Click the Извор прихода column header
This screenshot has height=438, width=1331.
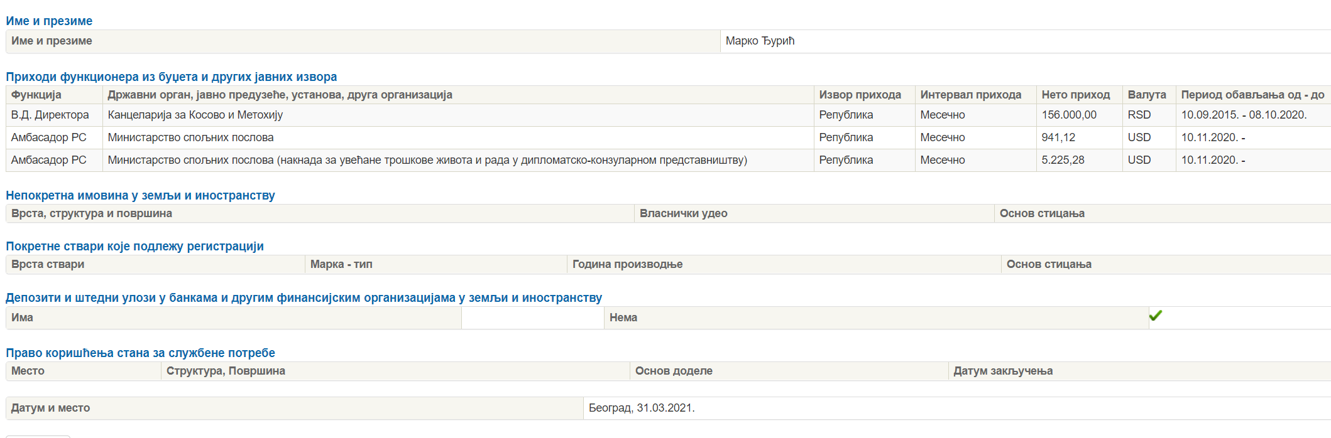coord(860,95)
